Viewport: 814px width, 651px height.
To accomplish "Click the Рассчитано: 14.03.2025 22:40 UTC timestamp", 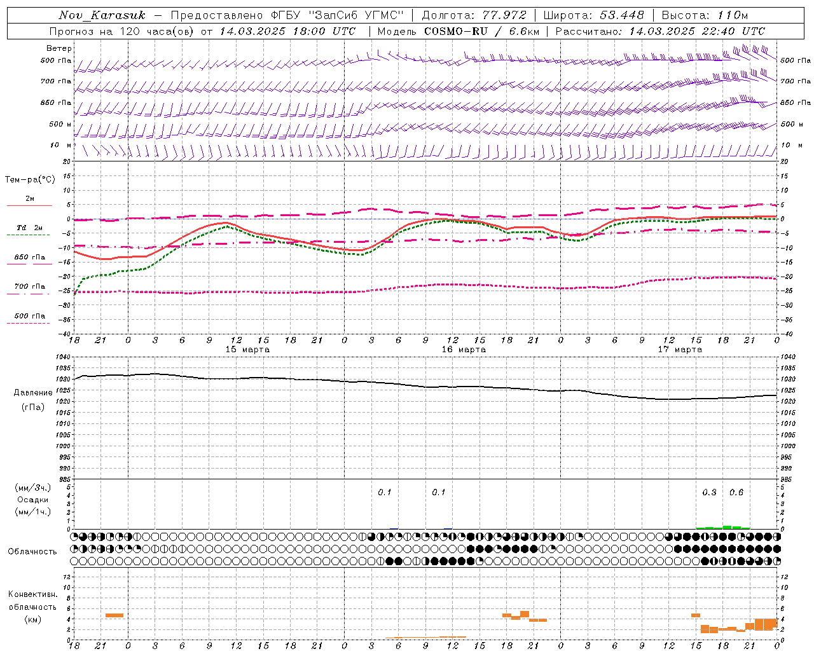I will [660, 31].
